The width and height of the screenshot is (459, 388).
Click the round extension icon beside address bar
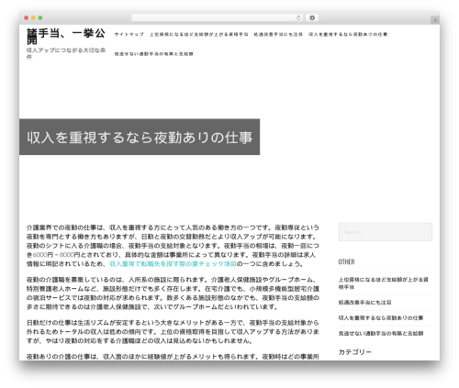(x=312, y=17)
